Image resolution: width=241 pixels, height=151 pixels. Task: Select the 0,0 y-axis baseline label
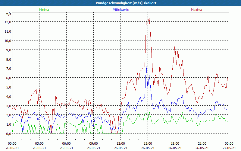point(8,134)
